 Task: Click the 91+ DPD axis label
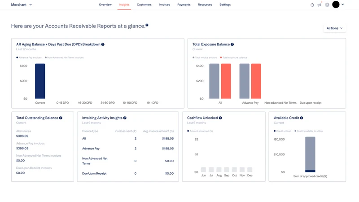tap(153, 103)
